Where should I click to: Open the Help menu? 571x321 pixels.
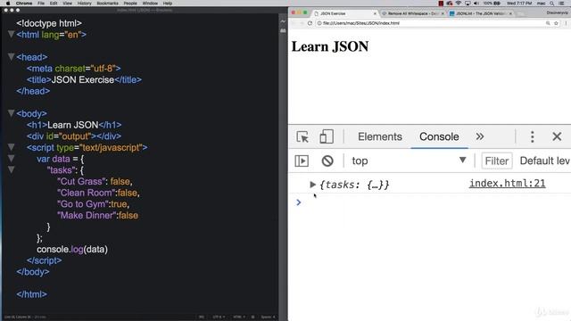coord(167,4)
